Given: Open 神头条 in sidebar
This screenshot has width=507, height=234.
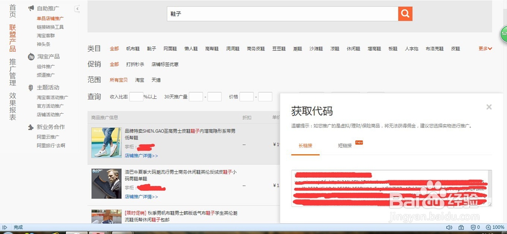Looking at the screenshot, I should click(x=43, y=44).
